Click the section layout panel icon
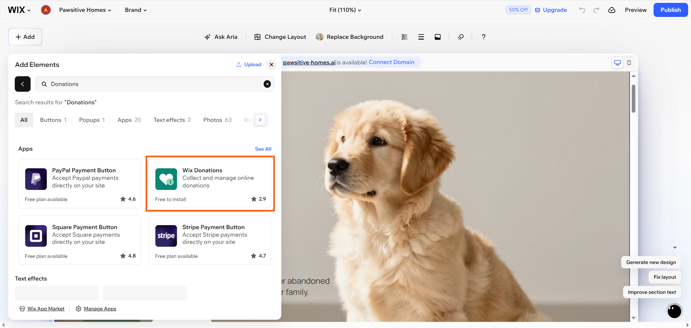 point(437,37)
